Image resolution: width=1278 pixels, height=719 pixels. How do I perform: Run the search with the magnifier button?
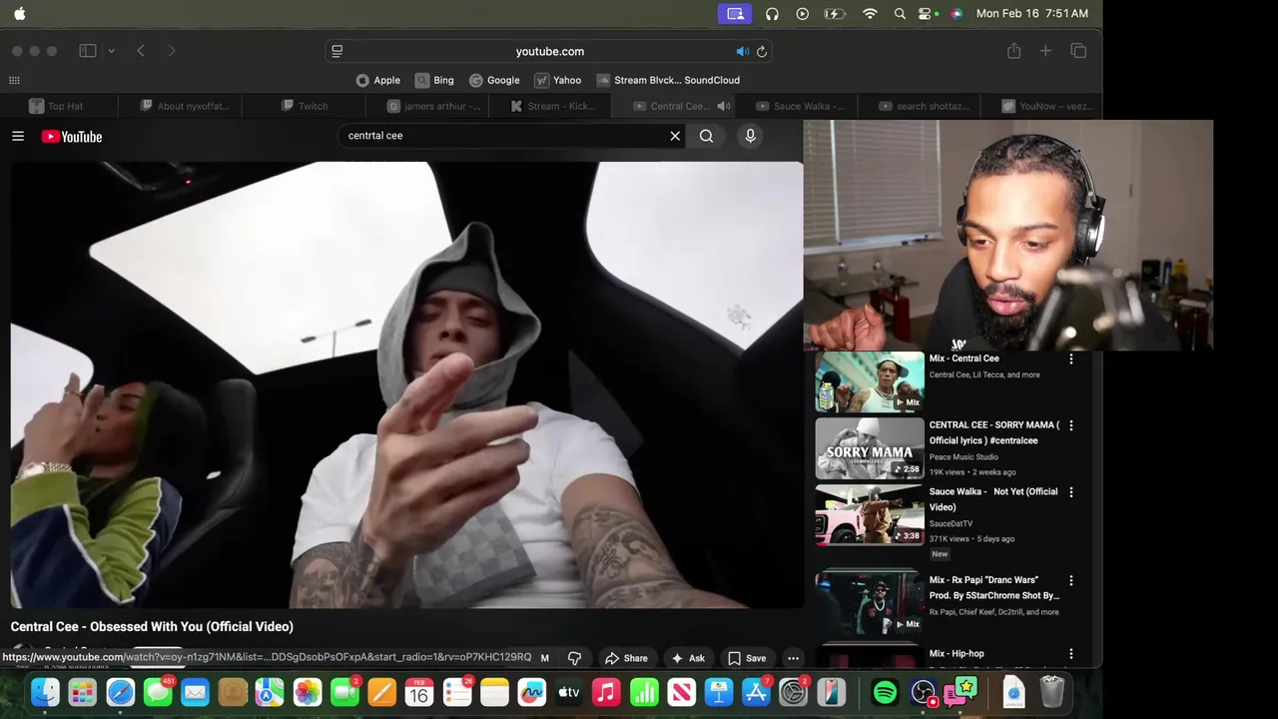click(706, 136)
